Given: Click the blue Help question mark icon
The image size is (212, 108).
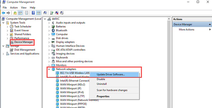Looking at the screenshot, I should coord(33,13).
